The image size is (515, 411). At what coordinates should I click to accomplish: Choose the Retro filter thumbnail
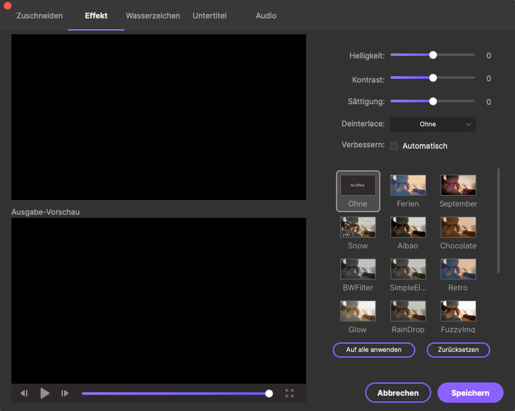coord(458,269)
